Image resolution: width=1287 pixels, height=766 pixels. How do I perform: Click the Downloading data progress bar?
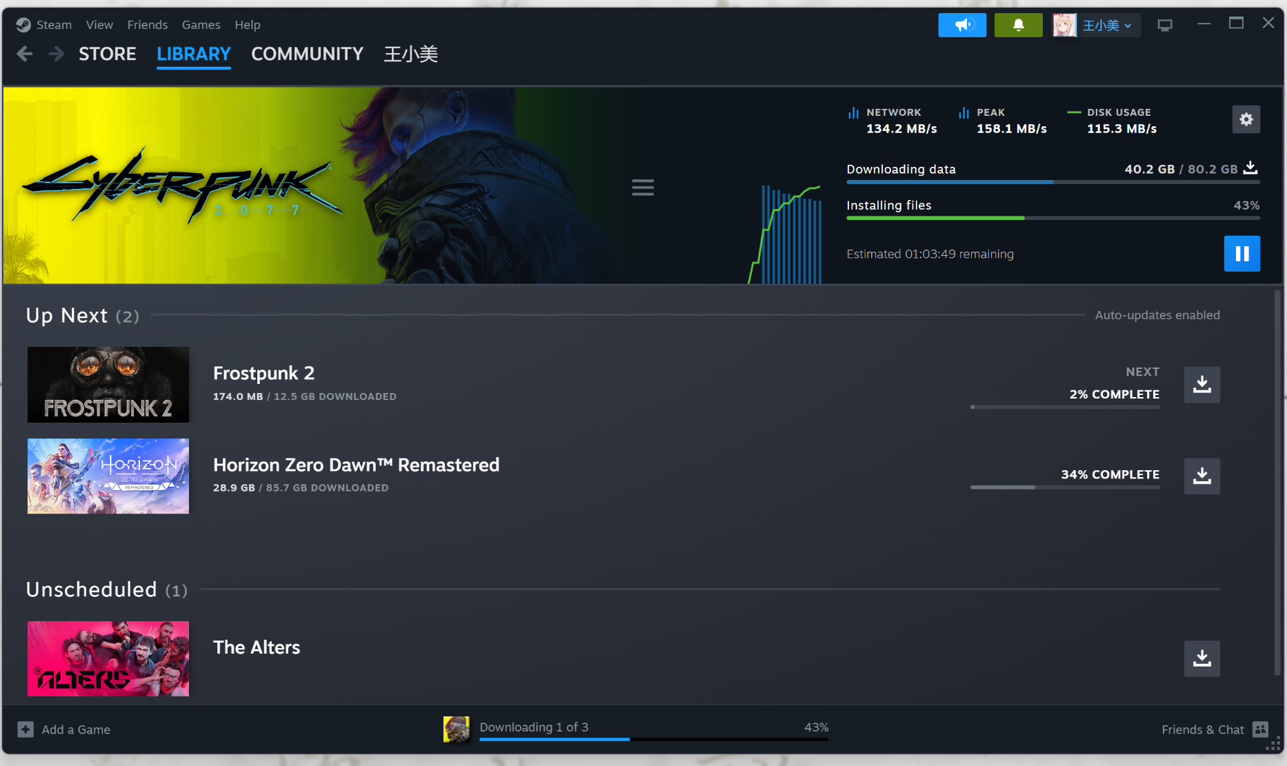pos(1053,182)
